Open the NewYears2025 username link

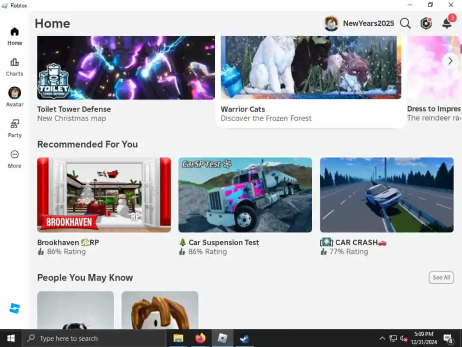click(368, 23)
